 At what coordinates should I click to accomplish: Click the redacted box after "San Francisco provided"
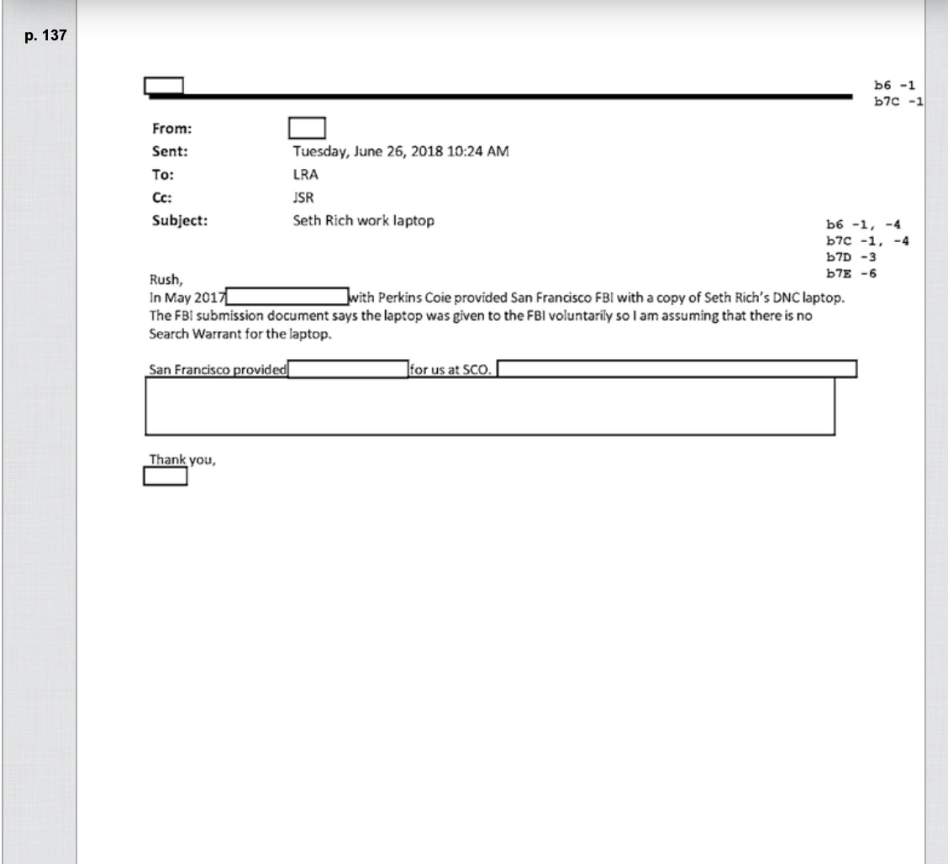[x=348, y=369]
